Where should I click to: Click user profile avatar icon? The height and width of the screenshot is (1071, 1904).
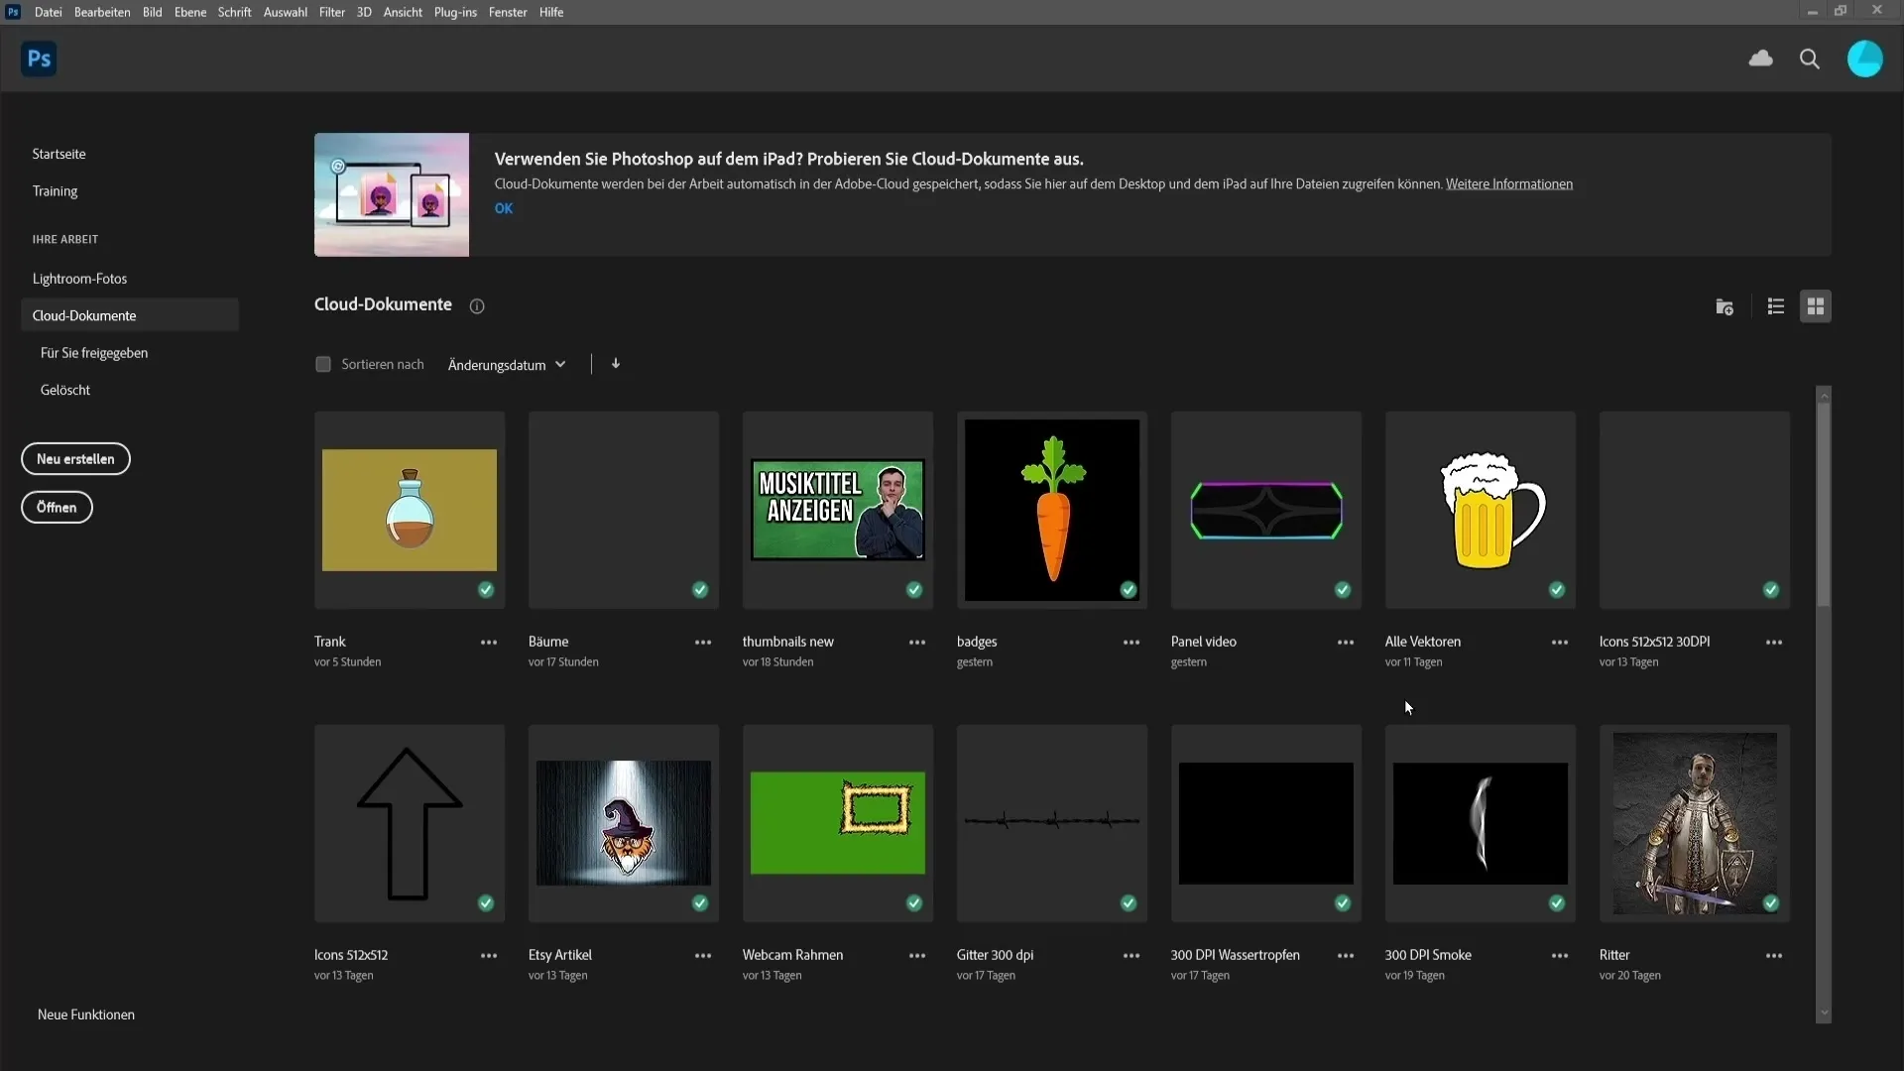1864,59
